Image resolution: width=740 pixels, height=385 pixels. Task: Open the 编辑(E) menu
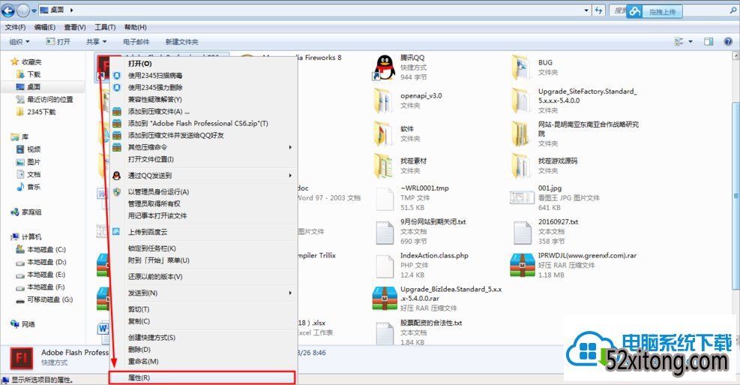click(45, 27)
